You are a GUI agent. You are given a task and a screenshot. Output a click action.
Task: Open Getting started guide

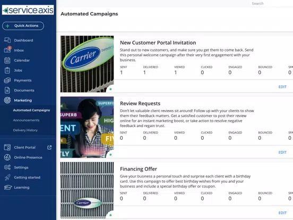(x=27, y=177)
